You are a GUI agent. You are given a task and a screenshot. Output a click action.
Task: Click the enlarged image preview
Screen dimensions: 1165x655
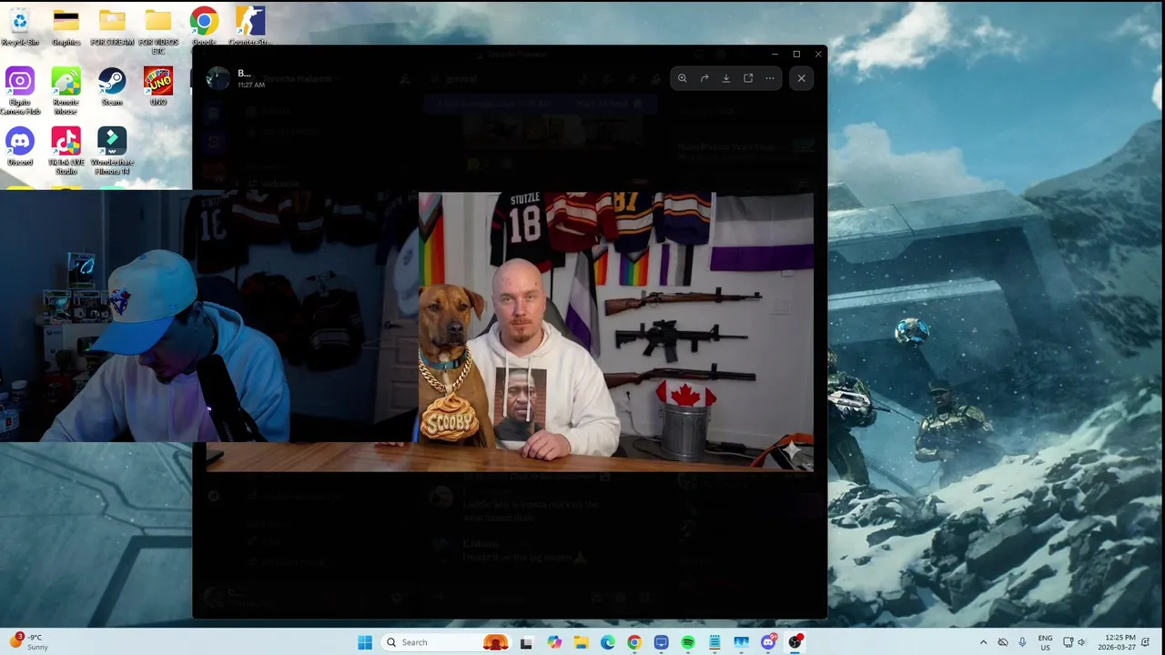(510, 331)
